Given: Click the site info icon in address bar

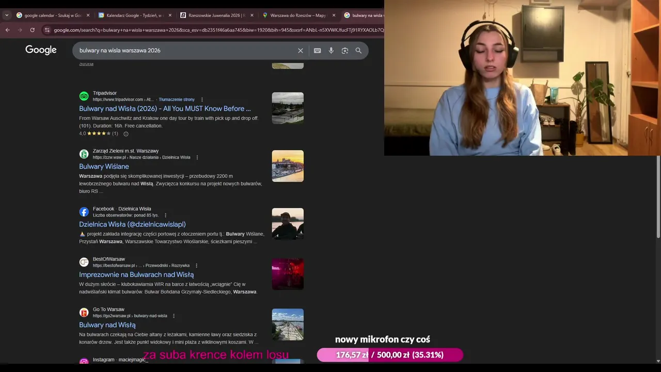Looking at the screenshot, I should (x=47, y=30).
